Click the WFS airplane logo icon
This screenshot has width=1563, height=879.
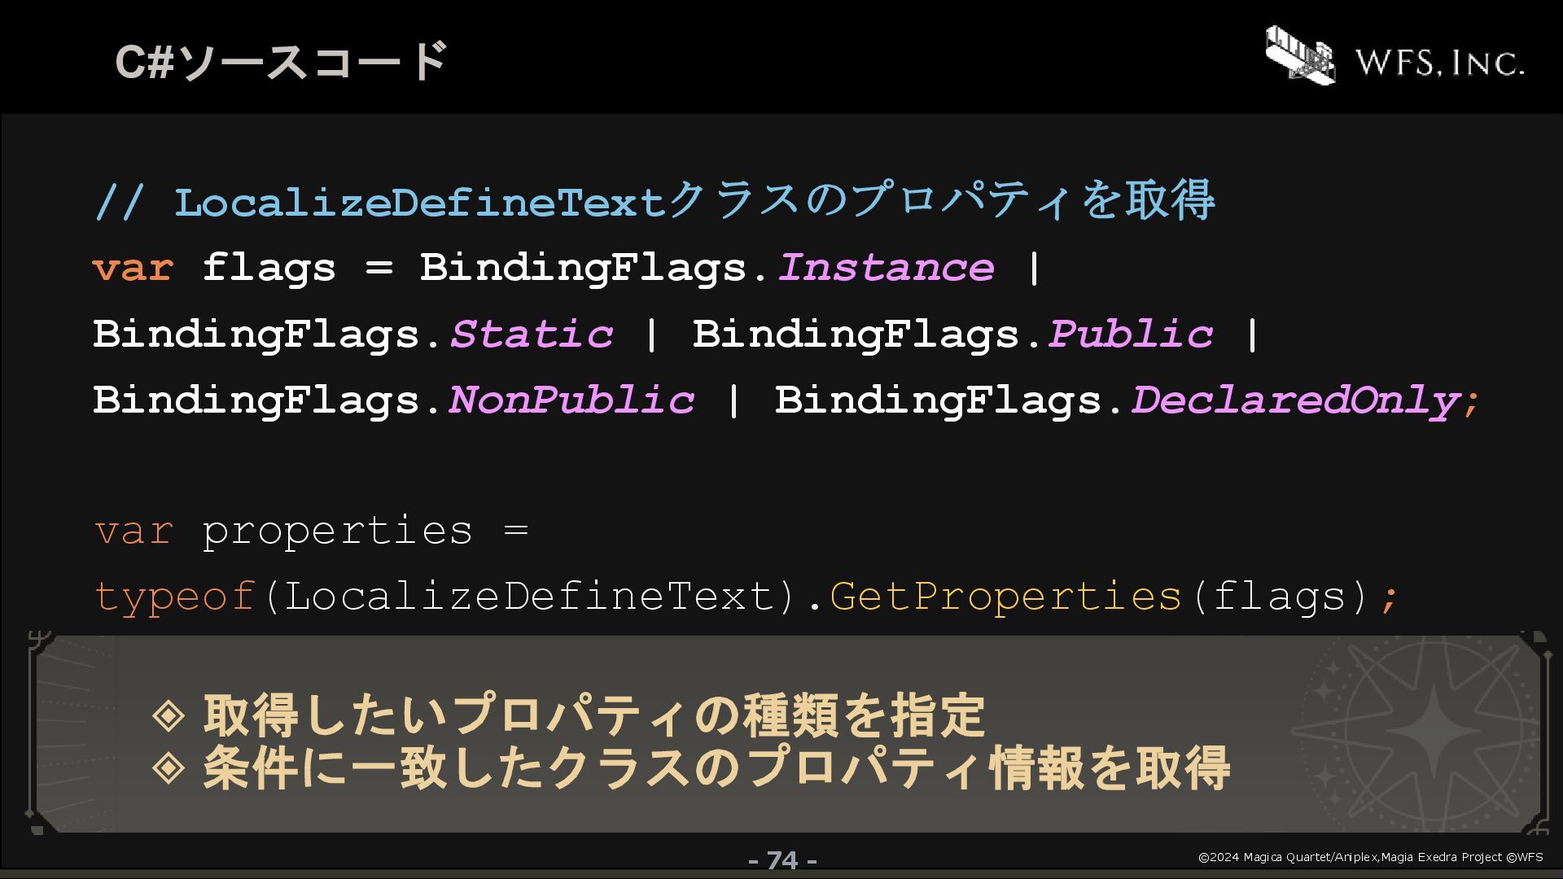click(x=1300, y=55)
